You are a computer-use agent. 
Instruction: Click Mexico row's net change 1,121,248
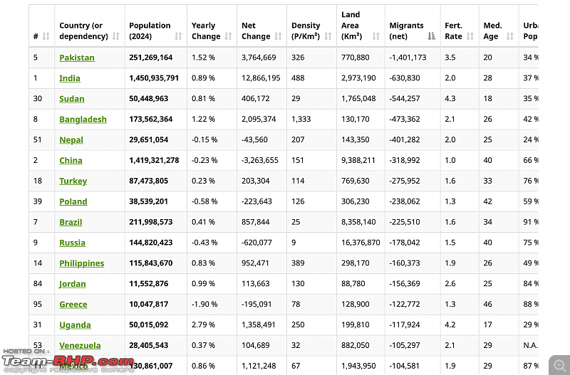point(259,366)
